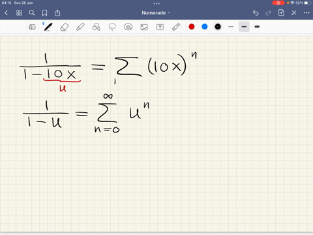
Task: Choose the black pen color
Action: click(x=218, y=27)
